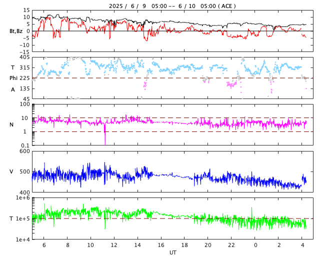The height and width of the screenshot is (256, 320).
Task: Click the temperature spike near 0 UT
Action: pos(251,212)
